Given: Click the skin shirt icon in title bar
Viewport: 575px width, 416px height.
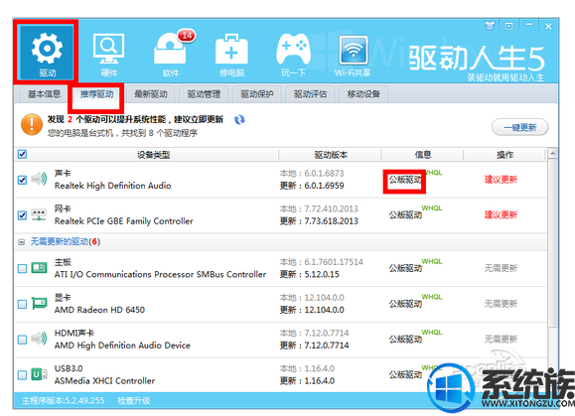Looking at the screenshot, I should [x=490, y=26].
